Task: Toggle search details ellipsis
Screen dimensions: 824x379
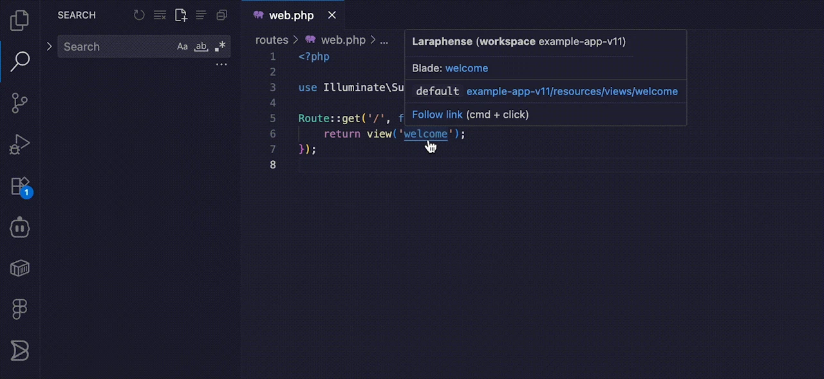Action: [221, 64]
